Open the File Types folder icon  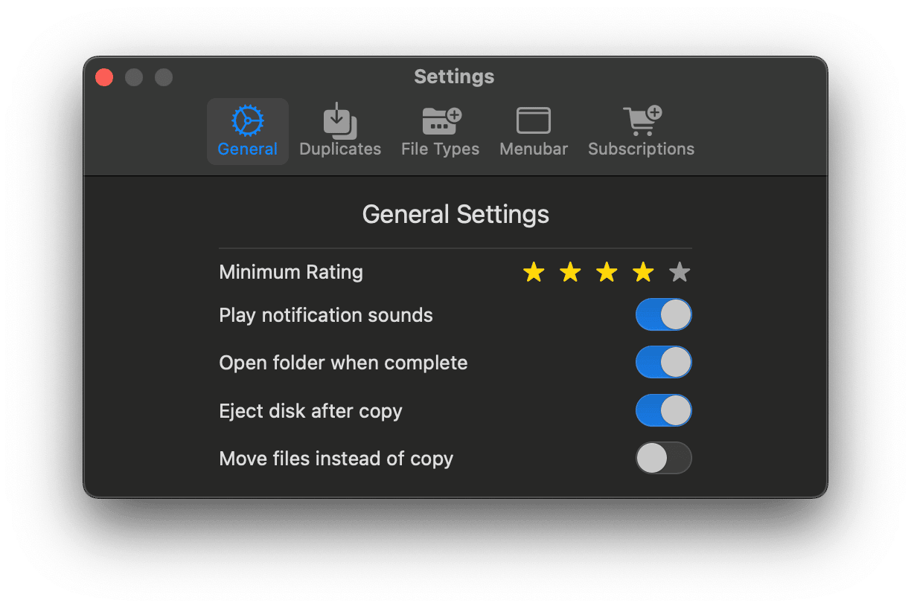[x=439, y=120]
